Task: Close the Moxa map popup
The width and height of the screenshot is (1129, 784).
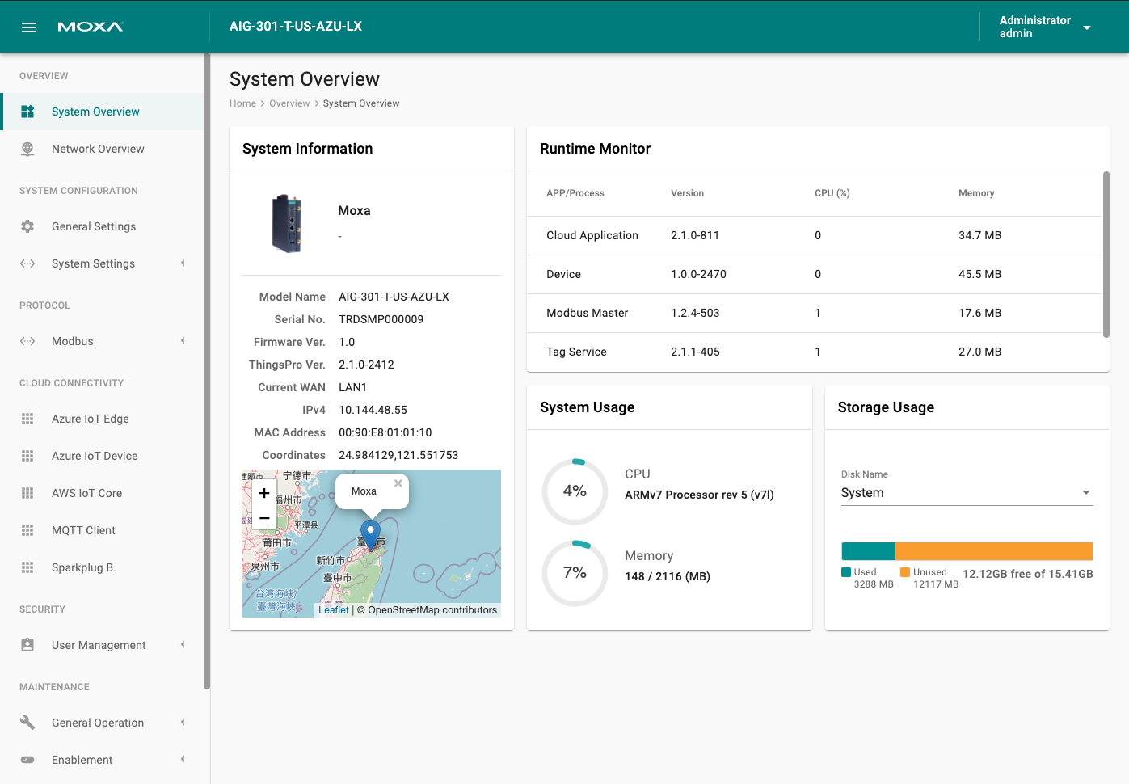Action: (x=398, y=483)
